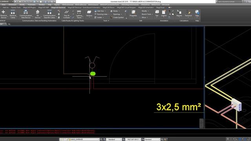The image size is (251, 141).
Task: Open the MagiCAD Help icon
Action: (x=197, y=13)
